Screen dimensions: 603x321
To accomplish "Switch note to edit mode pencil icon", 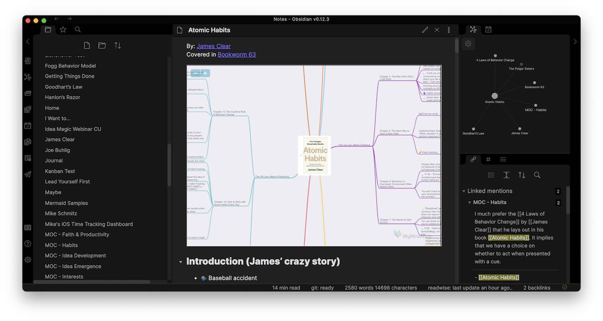I will pos(425,30).
